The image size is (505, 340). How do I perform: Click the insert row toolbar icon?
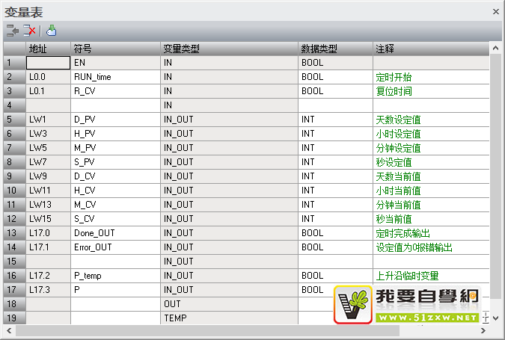pos(12,31)
